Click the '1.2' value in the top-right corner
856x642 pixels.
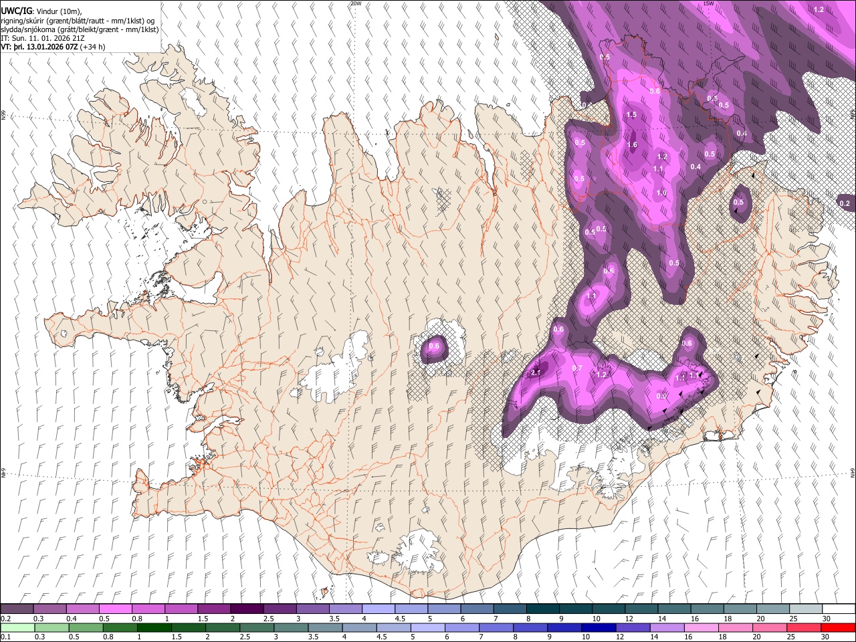point(819,9)
